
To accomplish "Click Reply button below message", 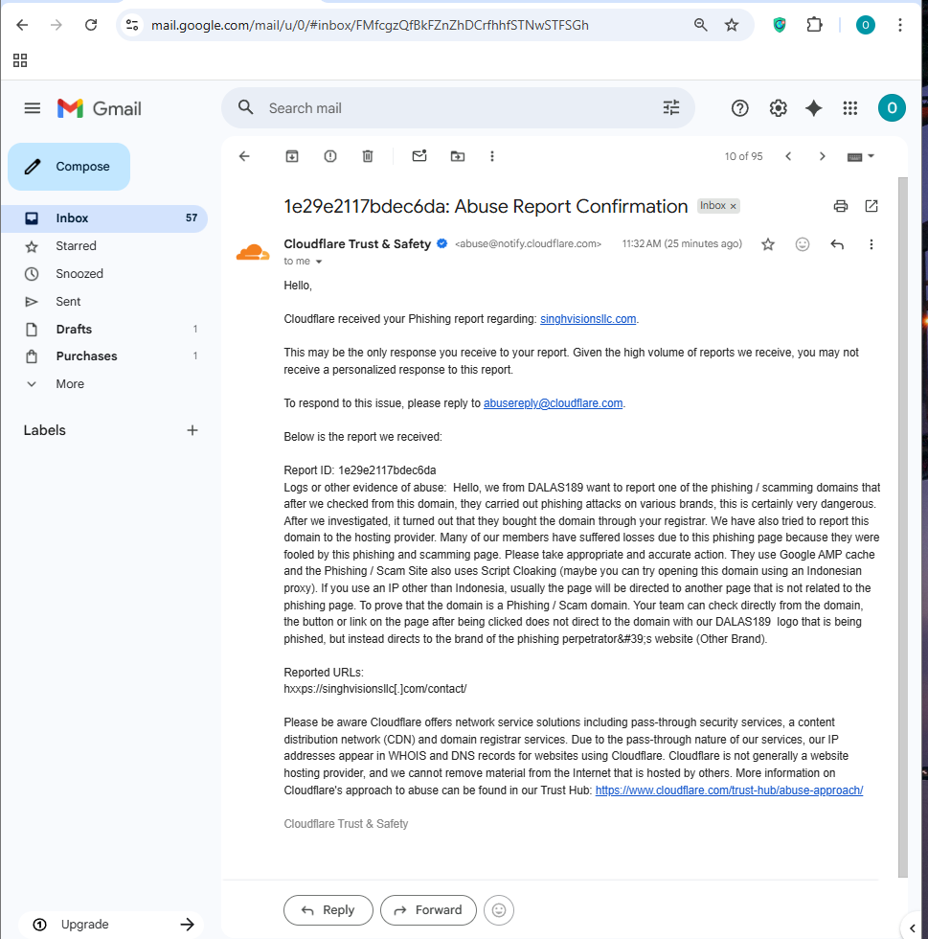I will click(328, 910).
